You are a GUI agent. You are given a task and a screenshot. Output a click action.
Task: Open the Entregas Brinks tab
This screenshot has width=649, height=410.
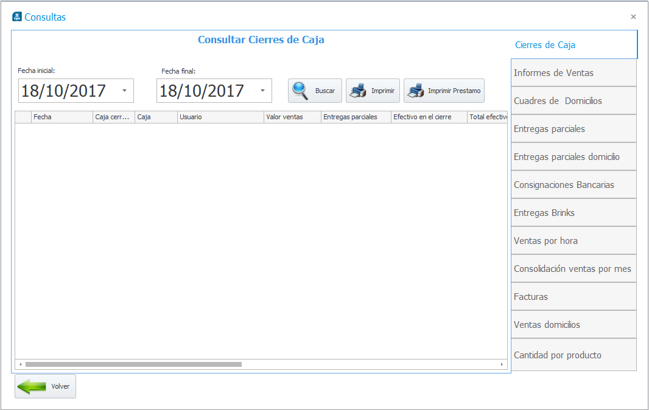(574, 213)
